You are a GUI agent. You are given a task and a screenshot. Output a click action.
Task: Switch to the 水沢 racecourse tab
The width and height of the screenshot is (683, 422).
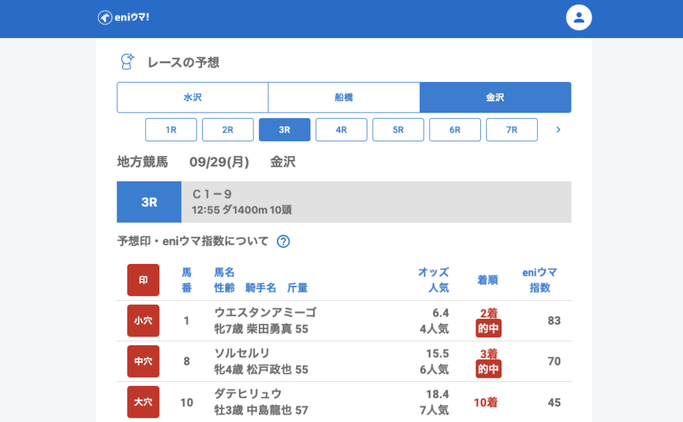pos(193,97)
